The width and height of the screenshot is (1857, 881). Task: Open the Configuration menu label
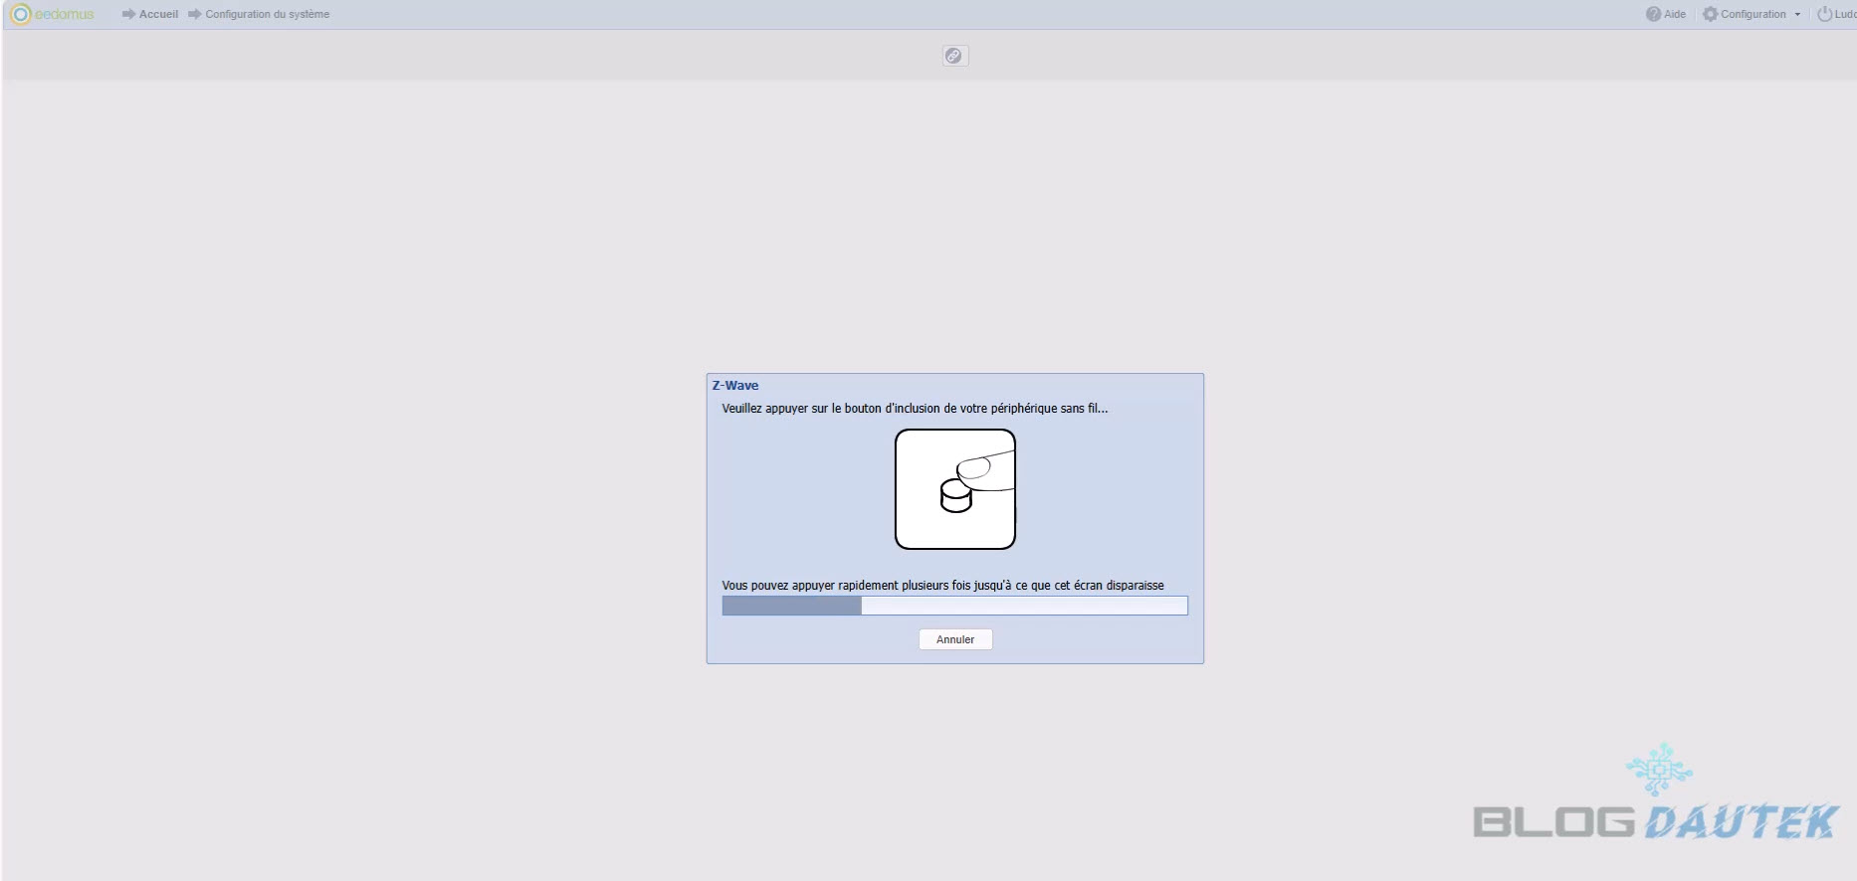(x=1753, y=14)
